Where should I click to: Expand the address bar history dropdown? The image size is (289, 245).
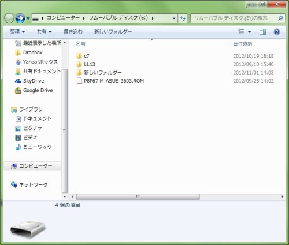pos(174,18)
